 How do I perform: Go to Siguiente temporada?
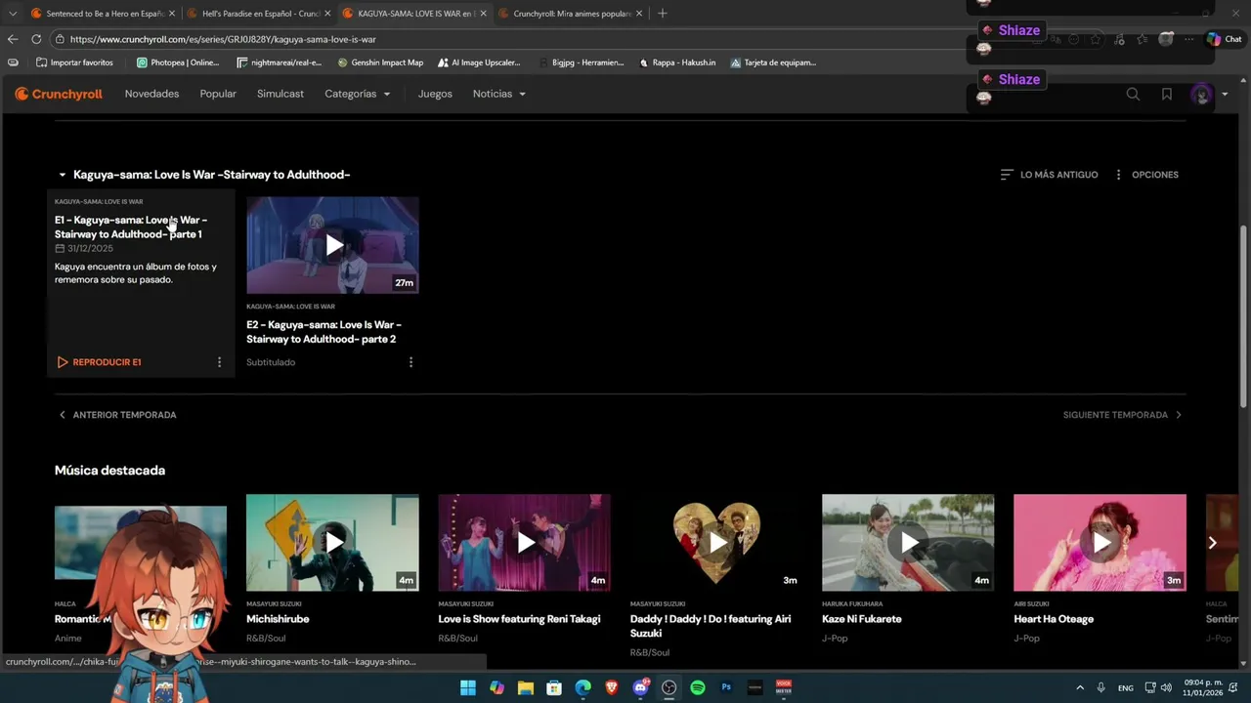1123,415
